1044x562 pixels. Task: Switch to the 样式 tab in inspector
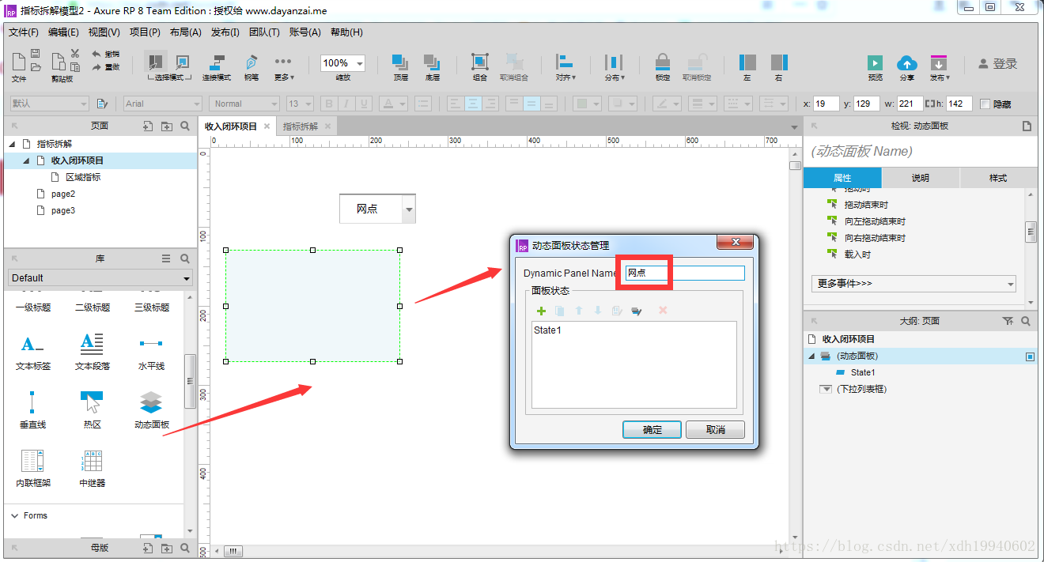point(998,178)
